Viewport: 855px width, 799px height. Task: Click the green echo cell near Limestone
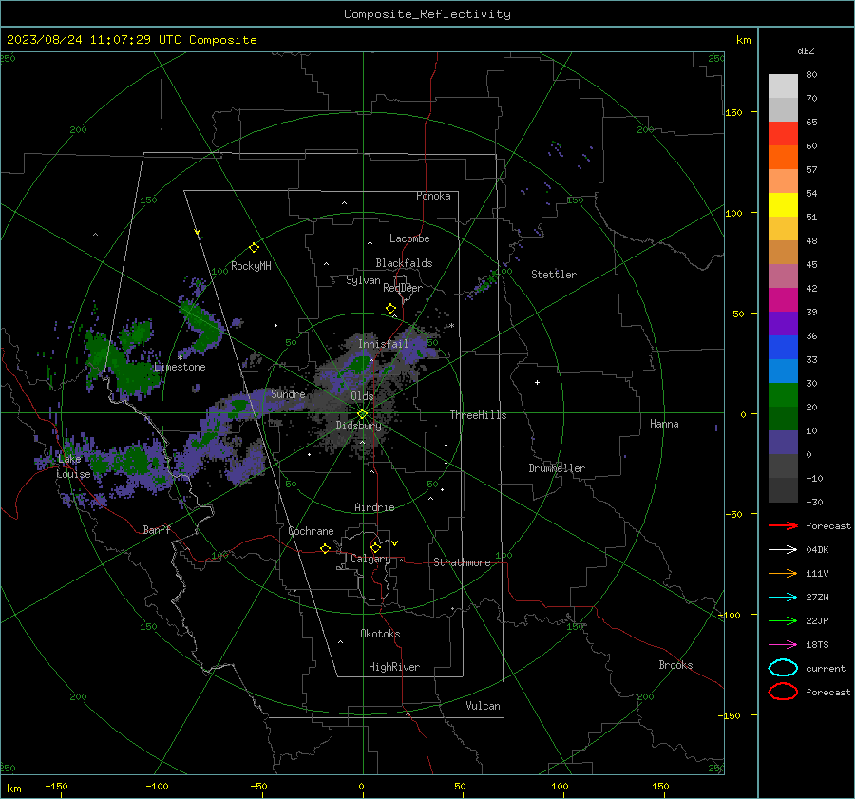[135, 376]
